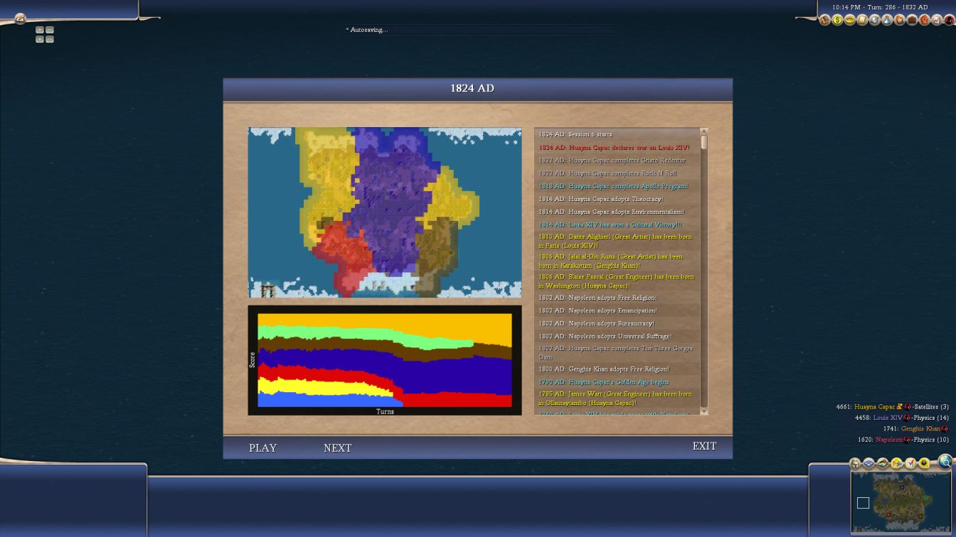
Task: Toggle unit icons display above minimap
Action: (x=855, y=463)
